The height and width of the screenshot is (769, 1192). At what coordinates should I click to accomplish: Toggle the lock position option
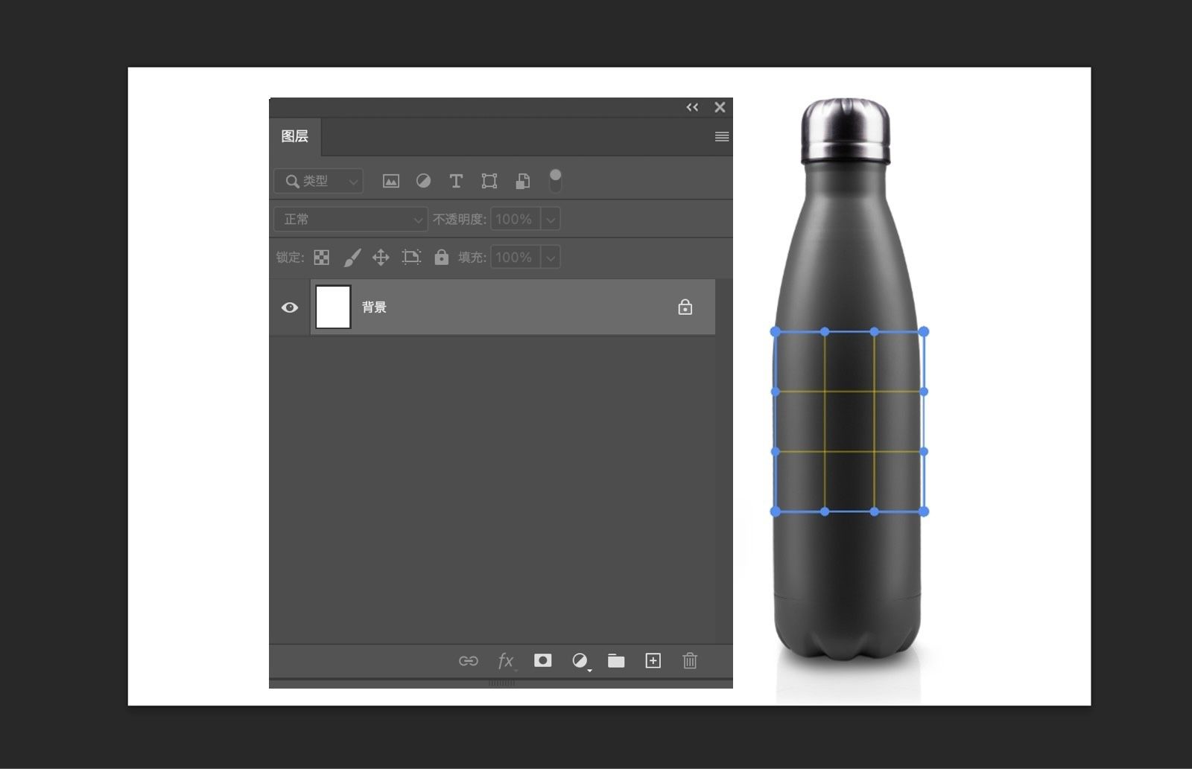[381, 257]
